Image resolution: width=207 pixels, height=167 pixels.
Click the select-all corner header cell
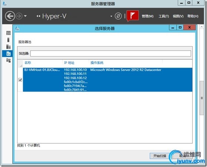(20, 64)
